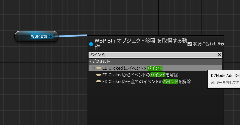The width and height of the screenshot is (240, 125).
Task: Collapse the デフォルト category
Action: (90, 61)
